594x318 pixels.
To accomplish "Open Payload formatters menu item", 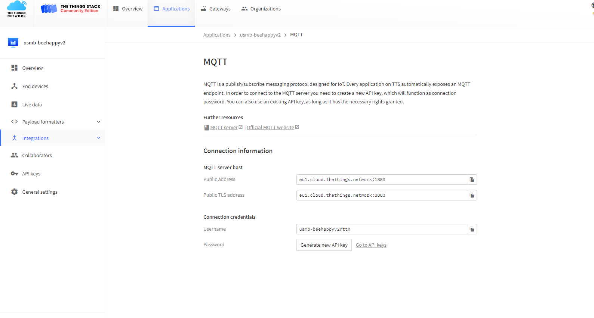I will (52, 122).
